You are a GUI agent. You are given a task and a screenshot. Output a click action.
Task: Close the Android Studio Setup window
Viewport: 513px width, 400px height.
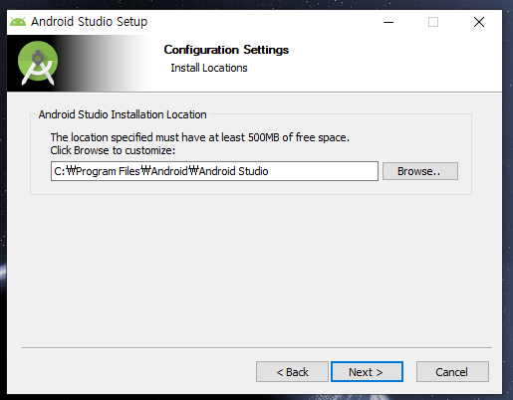(479, 22)
